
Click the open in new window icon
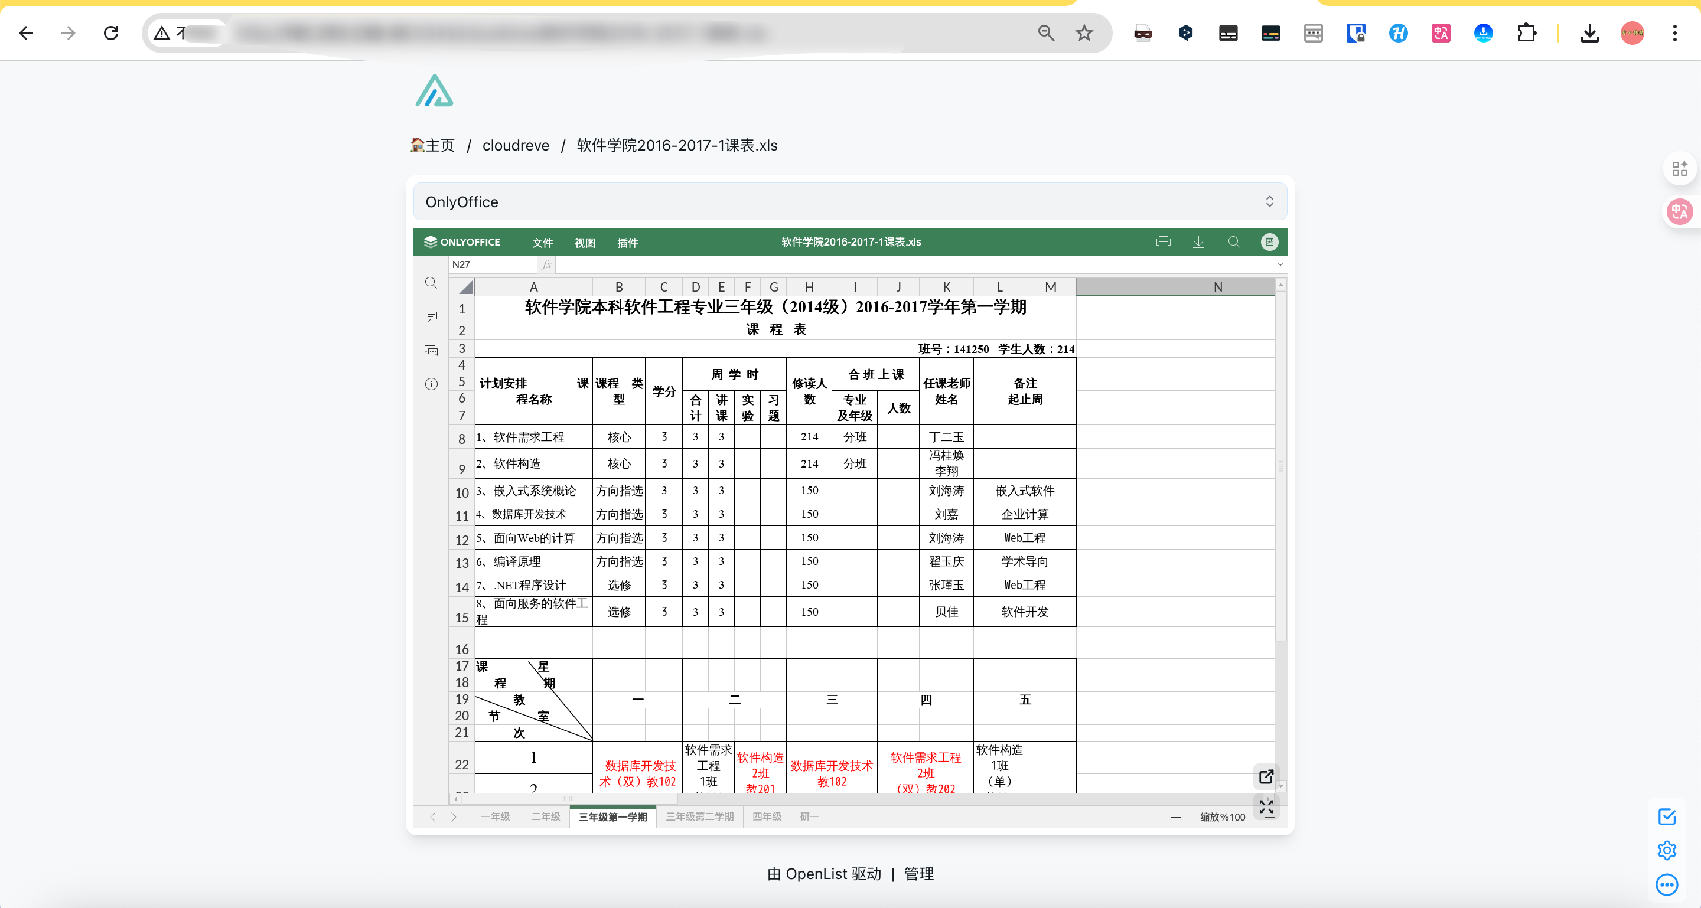(x=1265, y=777)
